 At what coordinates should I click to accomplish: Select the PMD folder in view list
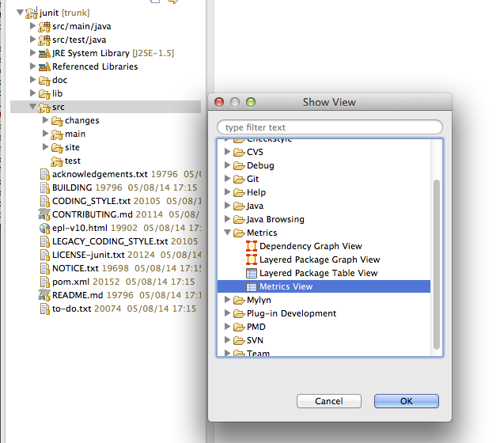(255, 327)
